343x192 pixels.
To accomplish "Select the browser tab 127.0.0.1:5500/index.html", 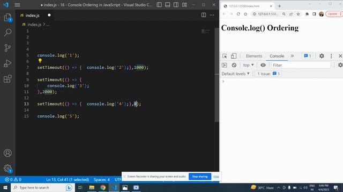I will [247, 6].
